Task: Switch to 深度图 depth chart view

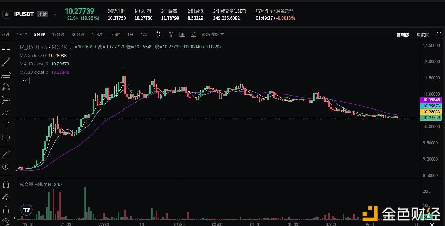Action: (423, 35)
